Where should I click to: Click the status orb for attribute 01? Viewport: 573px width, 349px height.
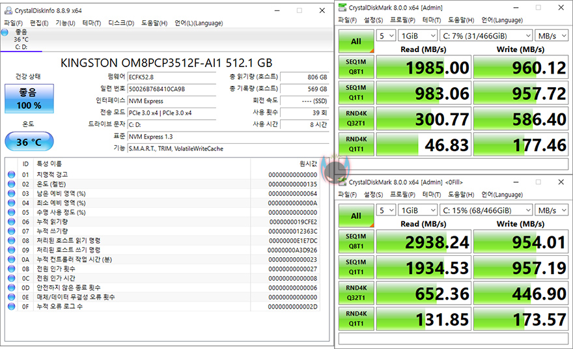pyautogui.click(x=11, y=174)
